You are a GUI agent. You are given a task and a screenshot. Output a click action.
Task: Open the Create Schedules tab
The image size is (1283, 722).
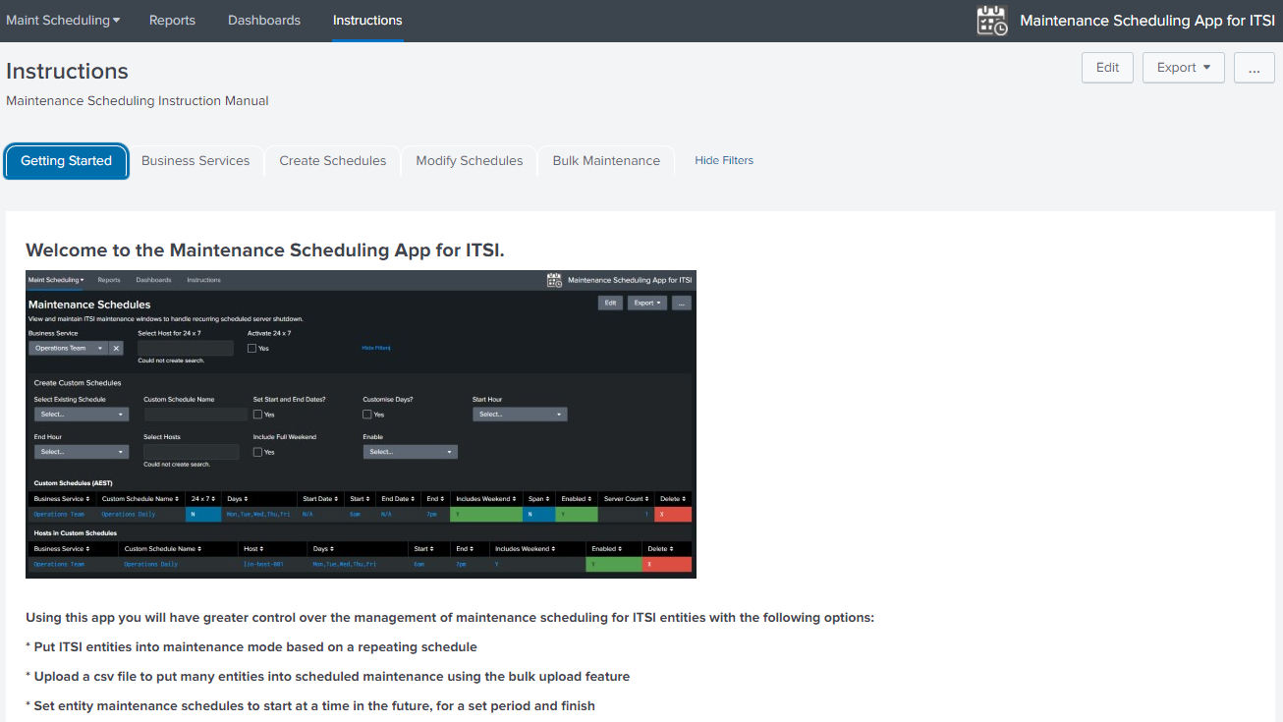(x=333, y=161)
